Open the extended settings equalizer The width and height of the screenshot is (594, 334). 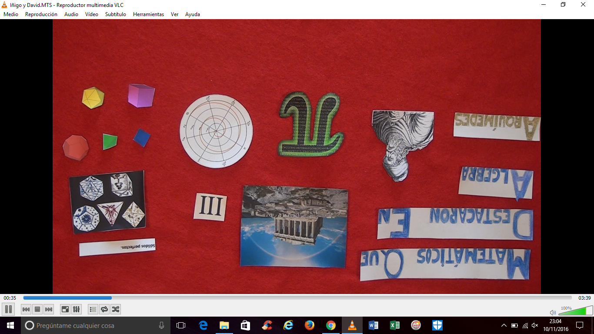(77, 309)
